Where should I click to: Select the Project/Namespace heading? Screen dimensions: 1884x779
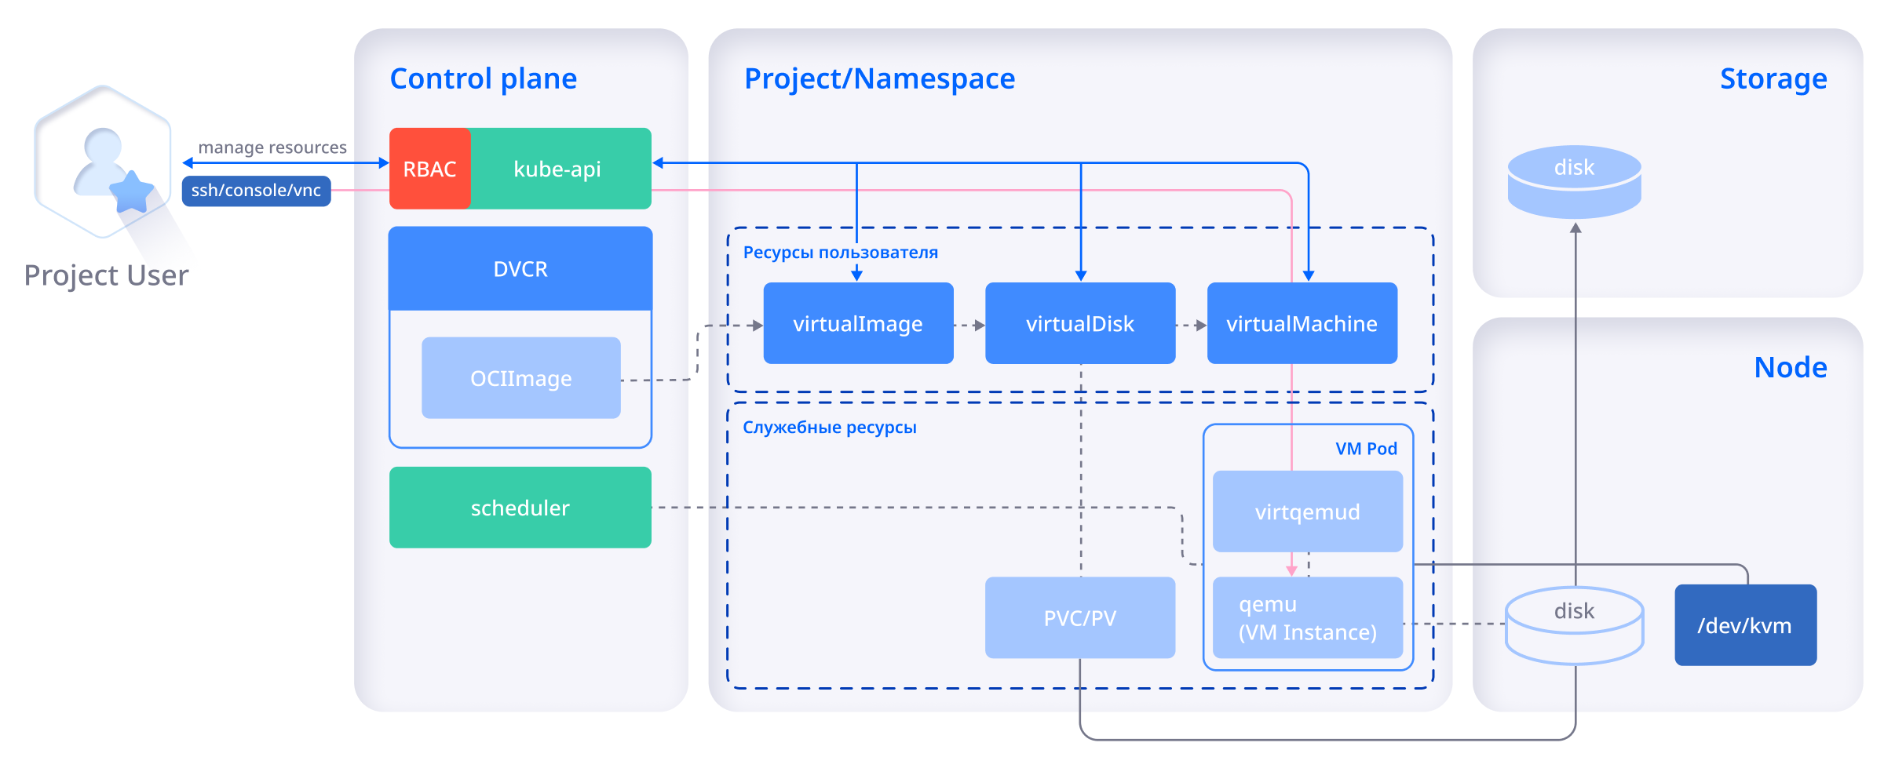pyautogui.click(x=879, y=78)
